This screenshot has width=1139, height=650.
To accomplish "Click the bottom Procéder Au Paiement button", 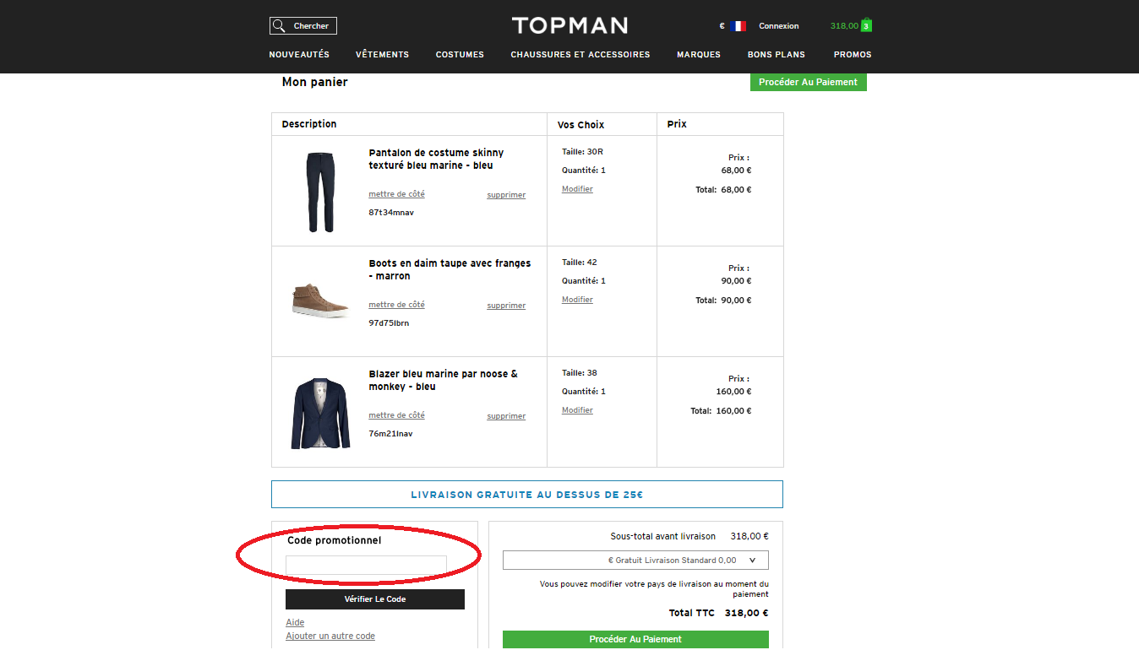I will pyautogui.click(x=635, y=639).
